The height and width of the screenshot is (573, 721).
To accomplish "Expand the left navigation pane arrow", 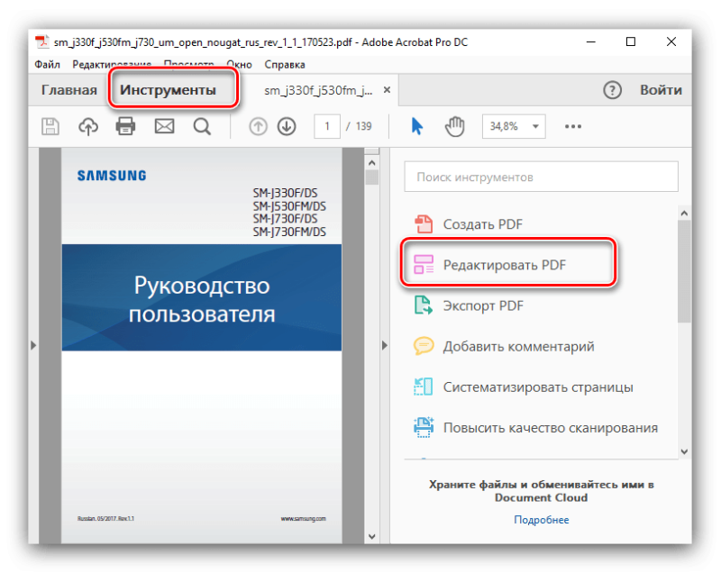I will 33,346.
